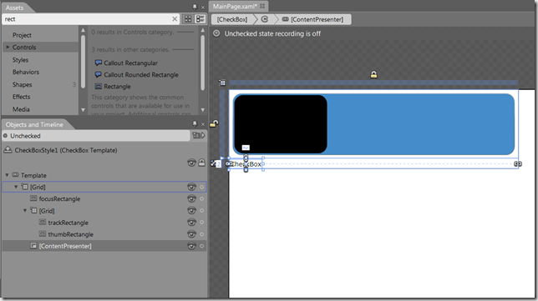This screenshot has width=538, height=301.
Task: Select the Shapes category in Assets
Action: (x=23, y=84)
